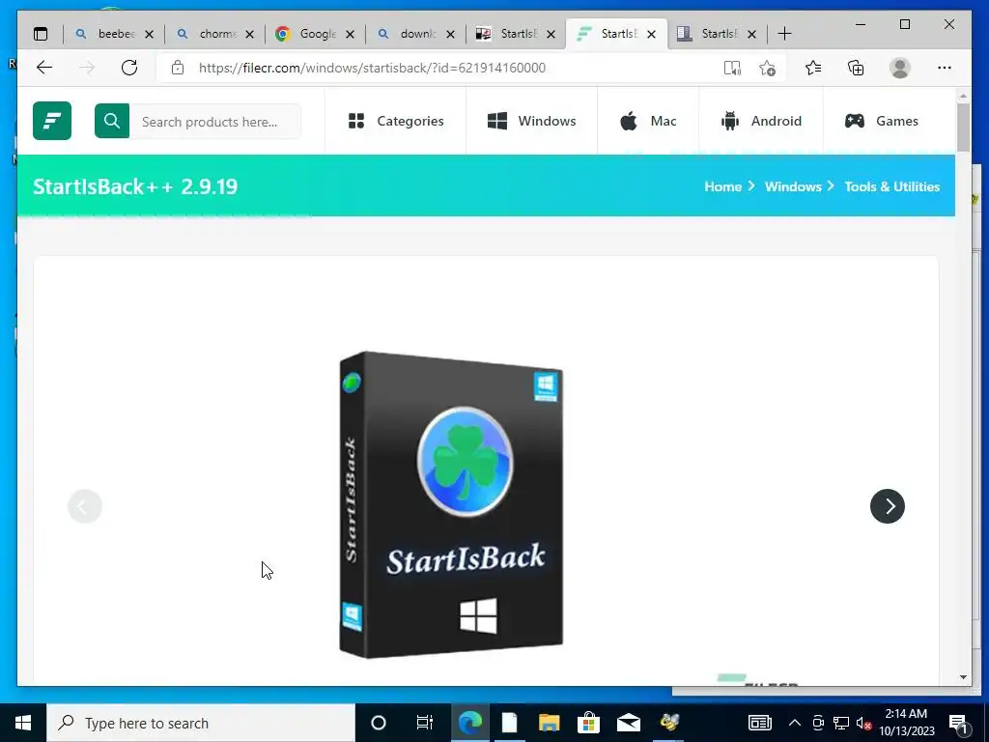Image resolution: width=989 pixels, height=742 pixels.
Task: Open the Windows Start menu
Action: coord(23,723)
